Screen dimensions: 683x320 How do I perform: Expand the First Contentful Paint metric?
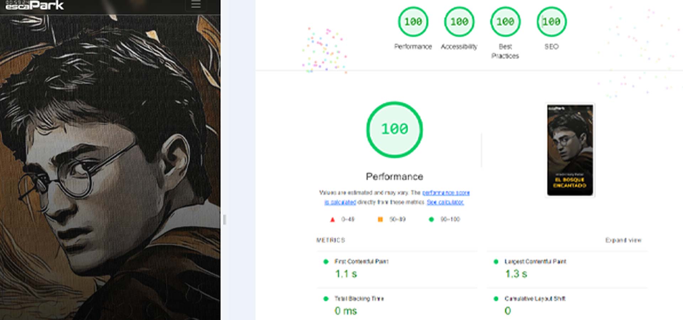coord(397,269)
